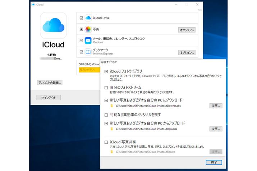Click the Outlook subtitle text
This screenshot has height=171, width=257.
98,42
